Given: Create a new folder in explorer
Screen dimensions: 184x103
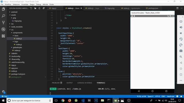Looking at the screenshot, I should (35, 8).
